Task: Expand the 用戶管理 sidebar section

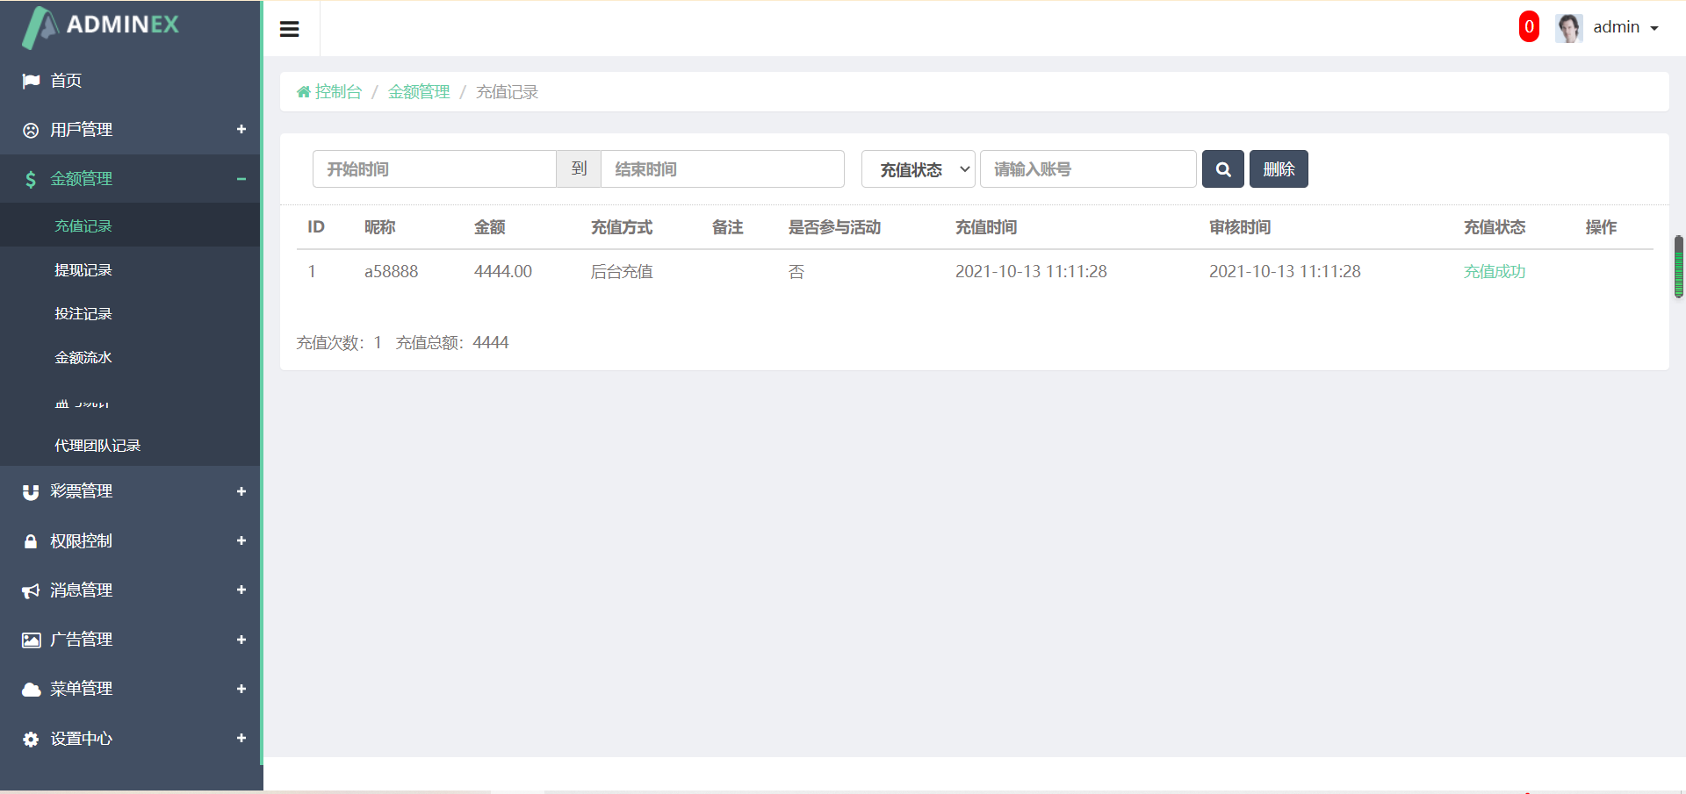Action: pyautogui.click(x=241, y=130)
